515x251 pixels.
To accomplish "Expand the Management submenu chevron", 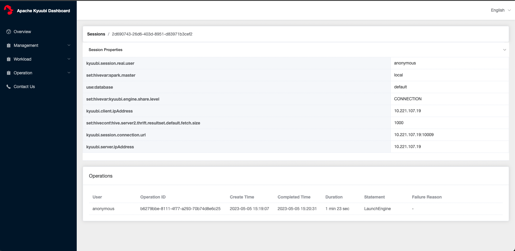I will 69,45.
